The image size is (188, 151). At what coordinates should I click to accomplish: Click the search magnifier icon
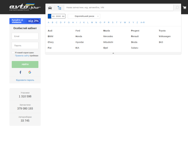pos(177,8)
